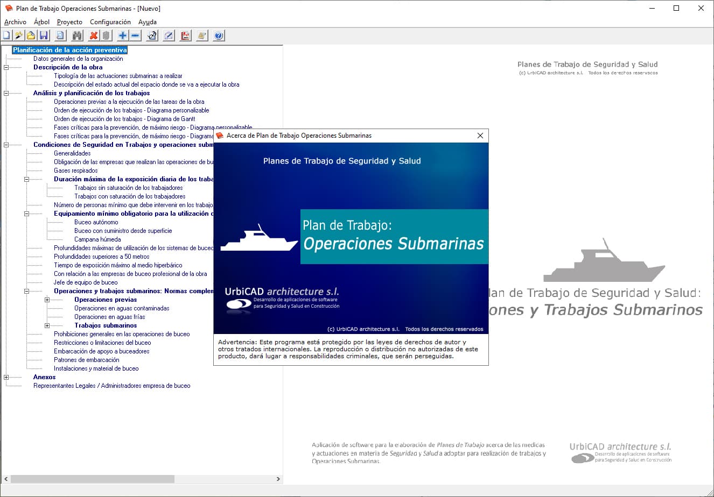Screen dimensions: 714x497
Task: Click the wizard wand new-project icon
Action: (x=19, y=36)
